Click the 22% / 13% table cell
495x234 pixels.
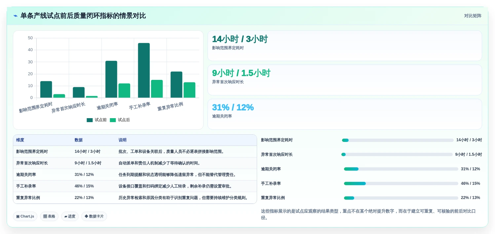(x=84, y=198)
